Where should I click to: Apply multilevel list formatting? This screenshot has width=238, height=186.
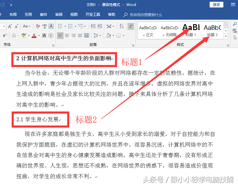80,26
